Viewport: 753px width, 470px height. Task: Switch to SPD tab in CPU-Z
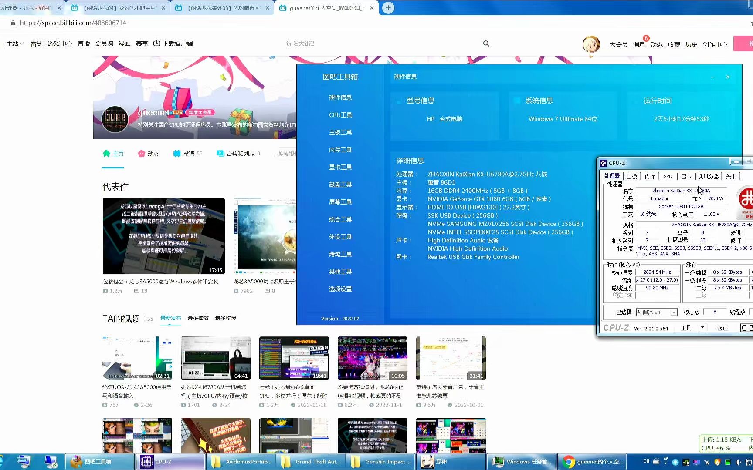tap(668, 176)
